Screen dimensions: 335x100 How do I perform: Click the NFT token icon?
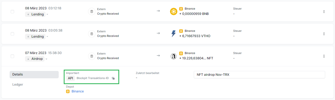click(174, 56)
